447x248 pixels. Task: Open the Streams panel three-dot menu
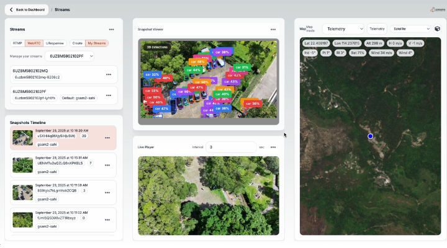coord(112,29)
